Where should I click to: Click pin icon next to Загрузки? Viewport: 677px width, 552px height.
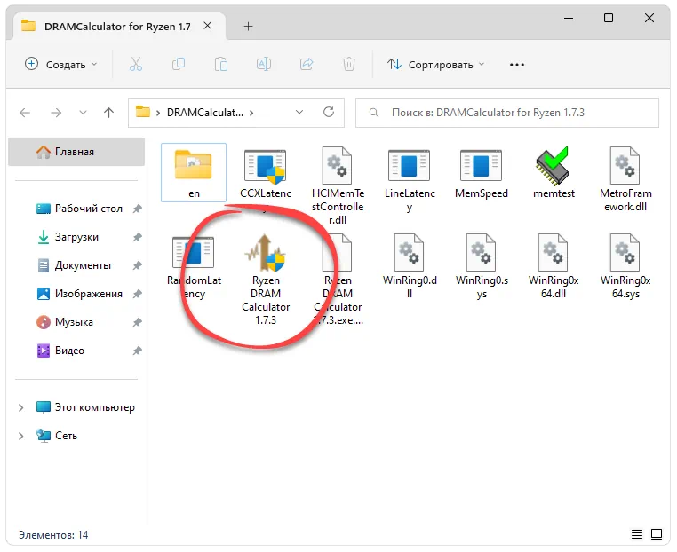[x=138, y=237]
